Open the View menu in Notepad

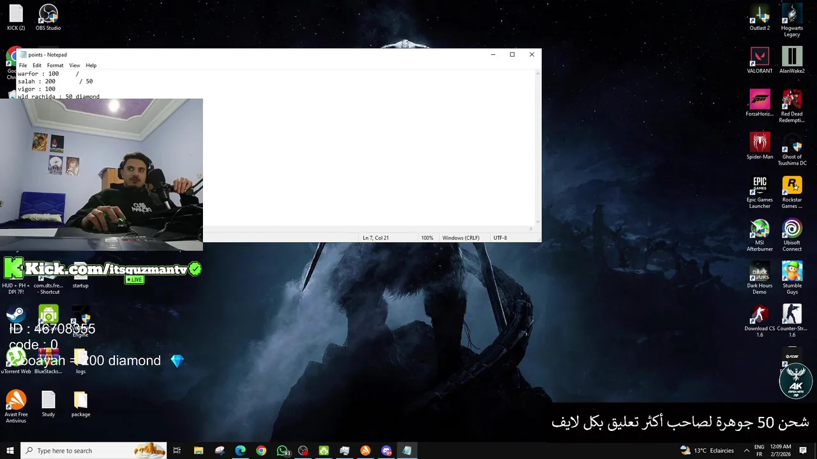(75, 65)
